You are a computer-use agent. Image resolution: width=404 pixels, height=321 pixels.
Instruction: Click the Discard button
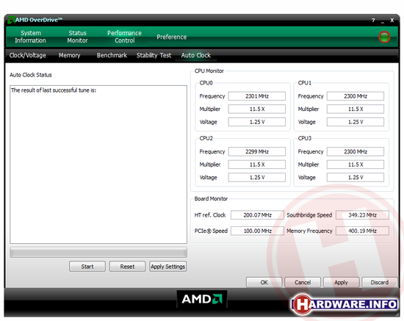pos(380,282)
